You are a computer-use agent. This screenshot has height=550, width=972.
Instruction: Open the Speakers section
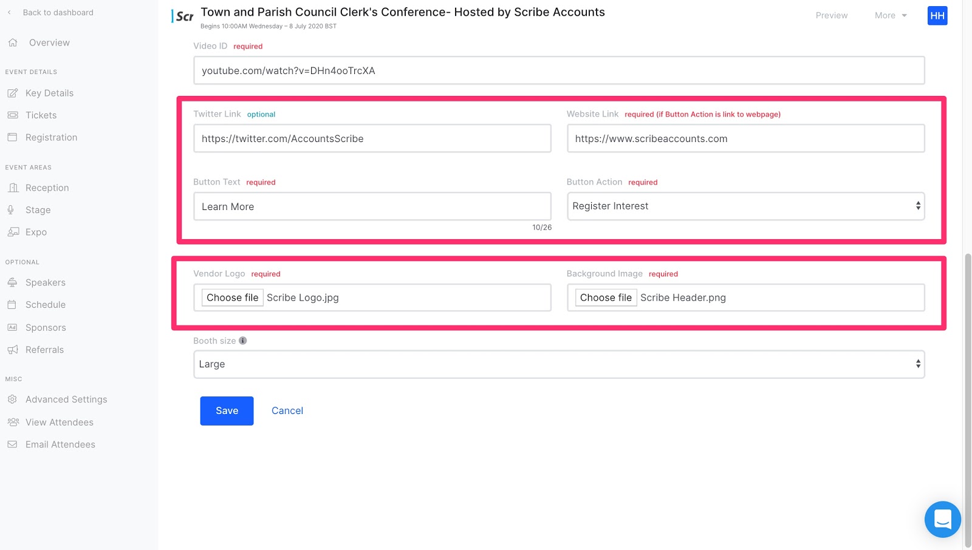point(45,282)
